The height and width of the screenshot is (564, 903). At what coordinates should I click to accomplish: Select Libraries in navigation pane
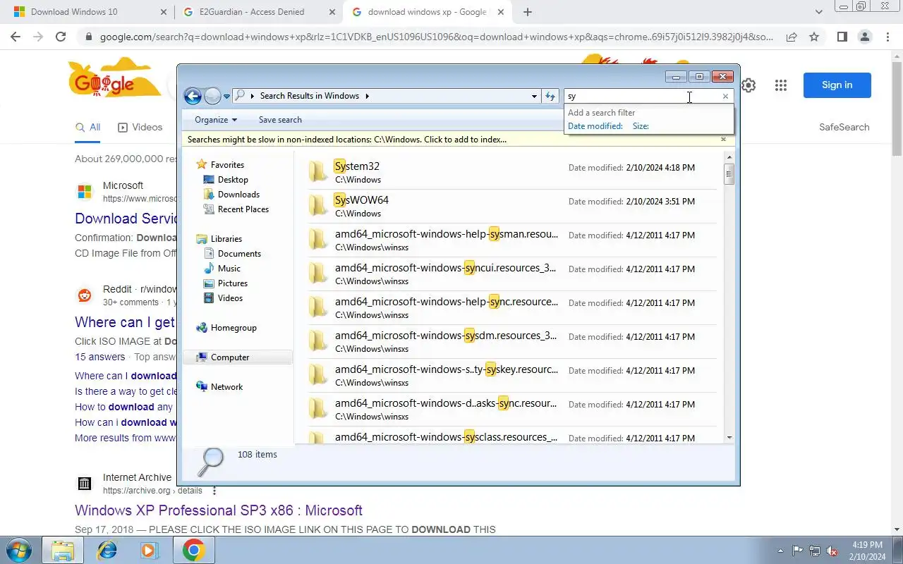point(226,238)
